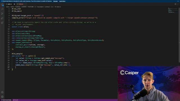The width and height of the screenshot is (180, 101).
Task: Click the CASPER breadcrumb segment
Action: 24,7
